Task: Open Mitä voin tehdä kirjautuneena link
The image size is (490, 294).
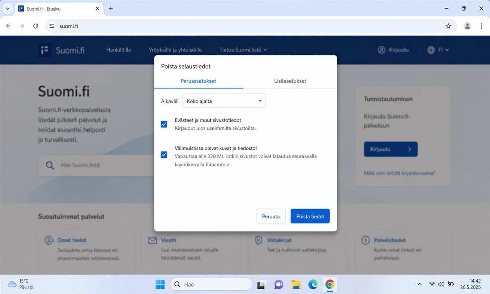Action: click(399, 173)
